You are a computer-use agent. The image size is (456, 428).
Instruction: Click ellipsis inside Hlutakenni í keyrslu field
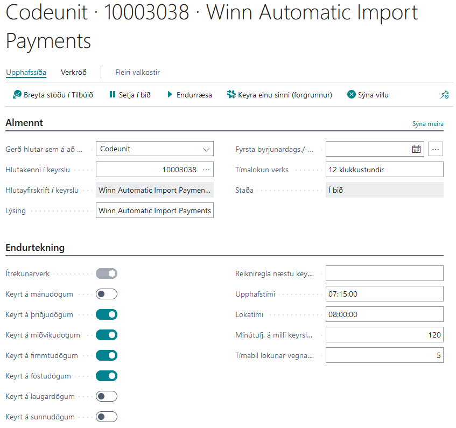206,170
